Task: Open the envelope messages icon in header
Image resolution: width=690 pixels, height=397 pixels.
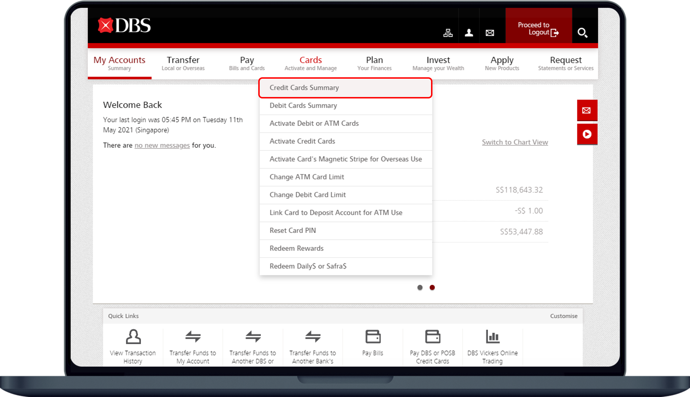Action: click(490, 33)
